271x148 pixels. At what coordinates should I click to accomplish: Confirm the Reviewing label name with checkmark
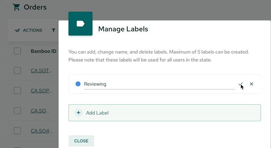[241, 84]
